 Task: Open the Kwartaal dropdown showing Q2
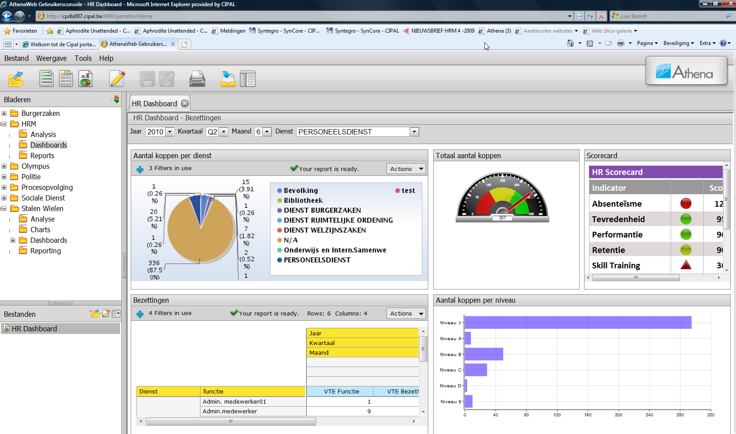point(223,132)
